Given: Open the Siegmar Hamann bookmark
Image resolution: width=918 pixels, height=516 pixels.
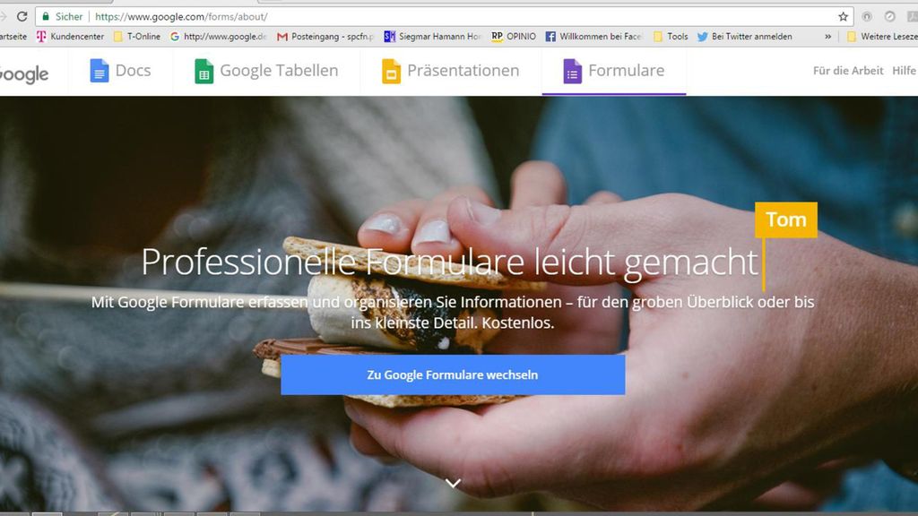Looking at the screenshot, I should pos(432,36).
